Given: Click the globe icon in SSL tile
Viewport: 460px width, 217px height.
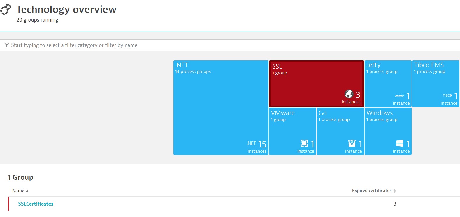Looking at the screenshot, I should [x=349, y=94].
